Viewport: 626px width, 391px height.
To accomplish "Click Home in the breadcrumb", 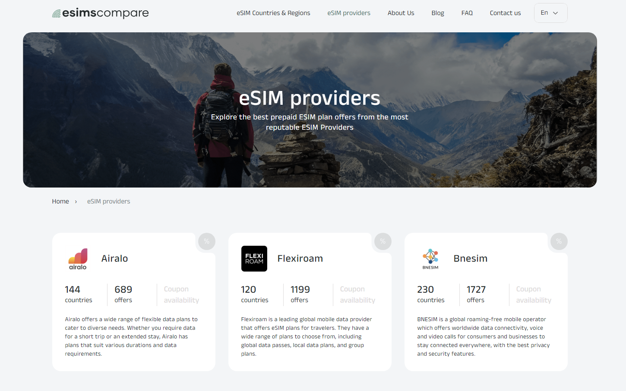I will [x=60, y=201].
